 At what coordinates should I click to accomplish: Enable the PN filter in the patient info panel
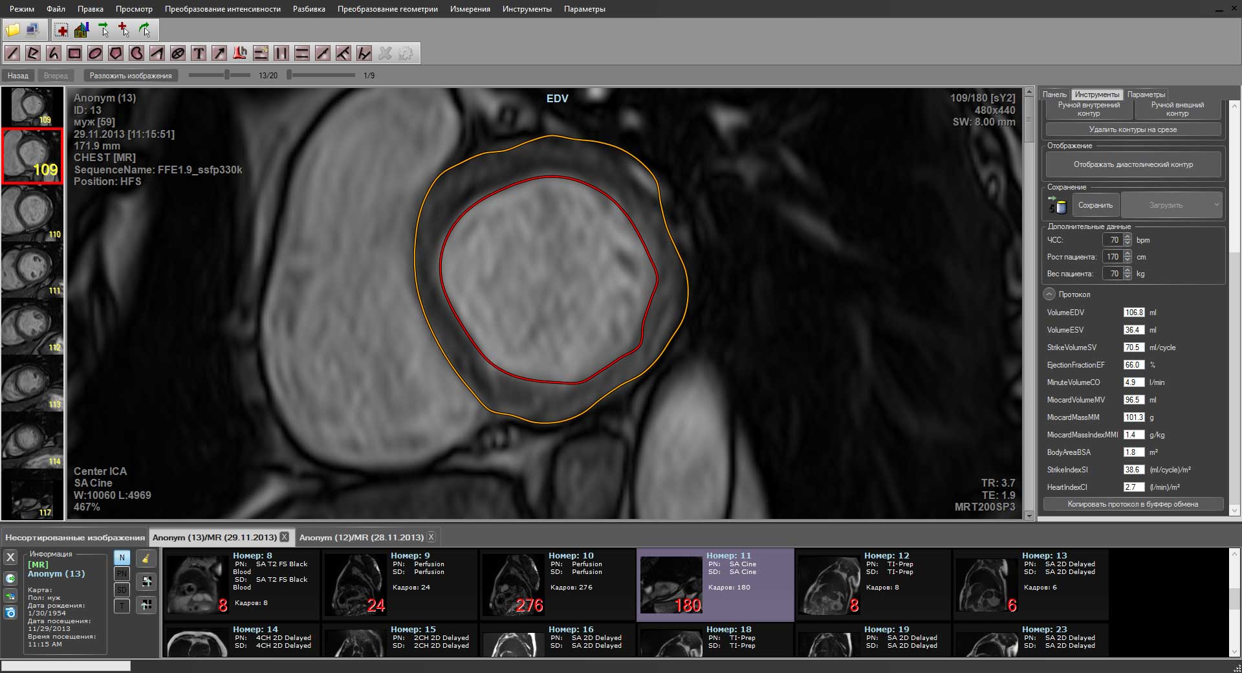click(x=122, y=574)
